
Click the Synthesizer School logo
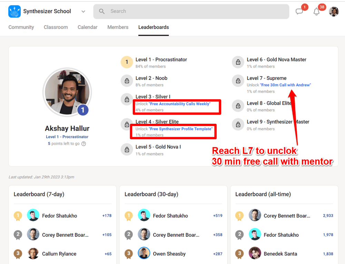[13, 11]
